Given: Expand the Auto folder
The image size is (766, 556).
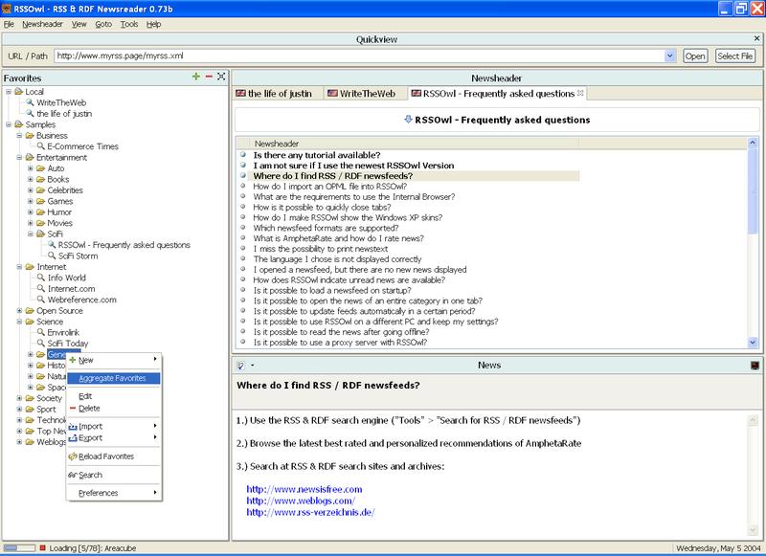Looking at the screenshot, I should (x=31, y=167).
